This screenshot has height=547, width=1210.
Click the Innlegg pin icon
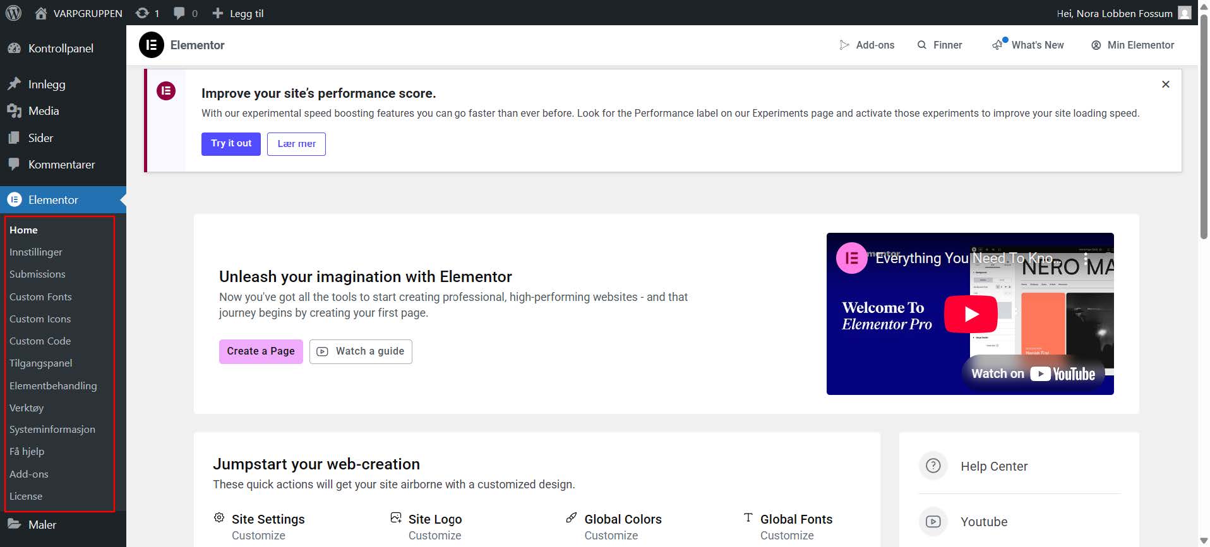pos(14,84)
